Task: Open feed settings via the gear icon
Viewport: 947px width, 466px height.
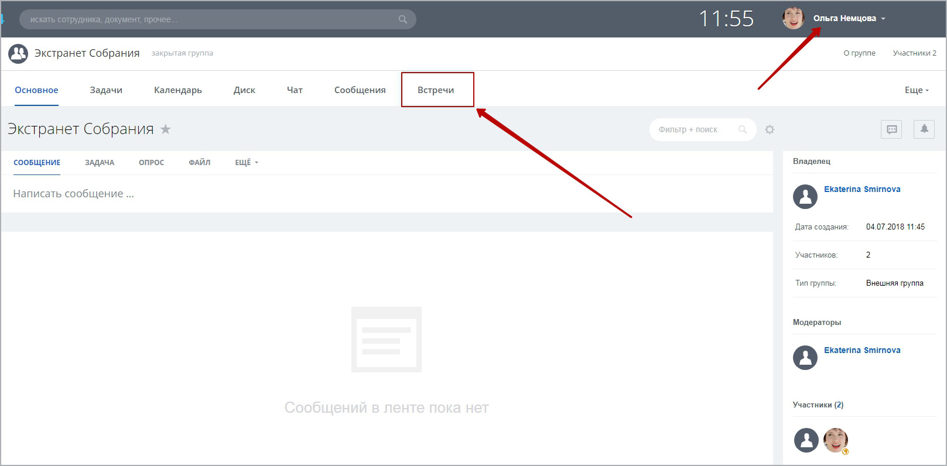Action: (770, 129)
